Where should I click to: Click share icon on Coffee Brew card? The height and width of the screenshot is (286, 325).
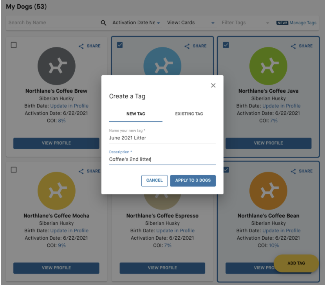point(81,46)
